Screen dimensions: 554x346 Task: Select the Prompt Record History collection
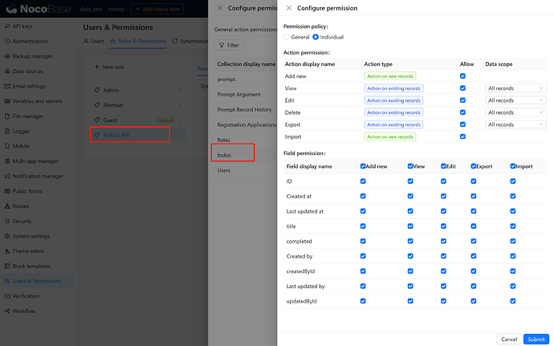tap(244, 109)
